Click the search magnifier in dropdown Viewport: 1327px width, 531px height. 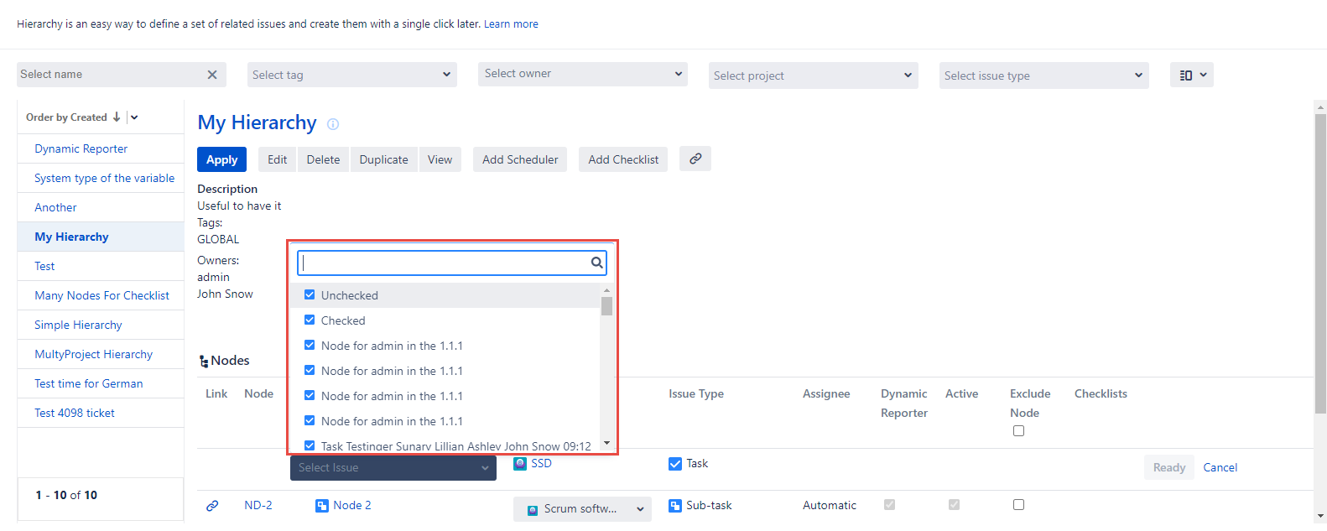(x=596, y=263)
